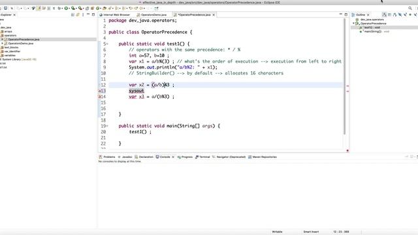Click 'Writable' in the status bar
This screenshot has width=418, height=235.
click(x=277, y=232)
